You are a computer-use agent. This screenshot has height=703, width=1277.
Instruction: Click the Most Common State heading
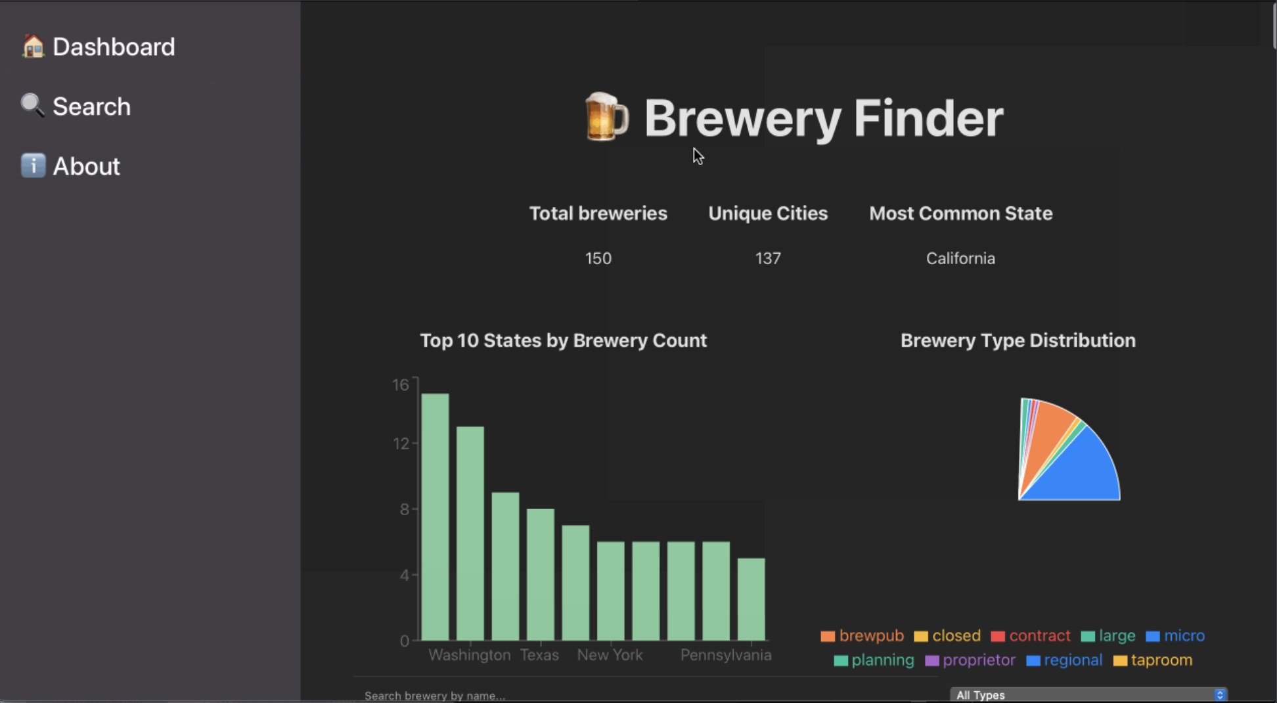point(961,214)
